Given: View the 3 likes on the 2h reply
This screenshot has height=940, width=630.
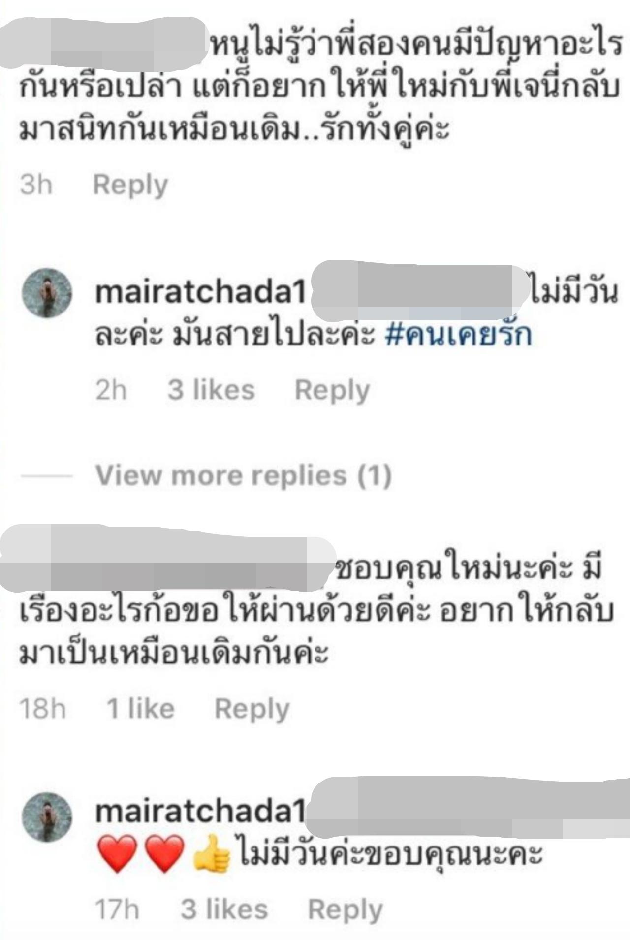Looking at the screenshot, I should pos(211,390).
